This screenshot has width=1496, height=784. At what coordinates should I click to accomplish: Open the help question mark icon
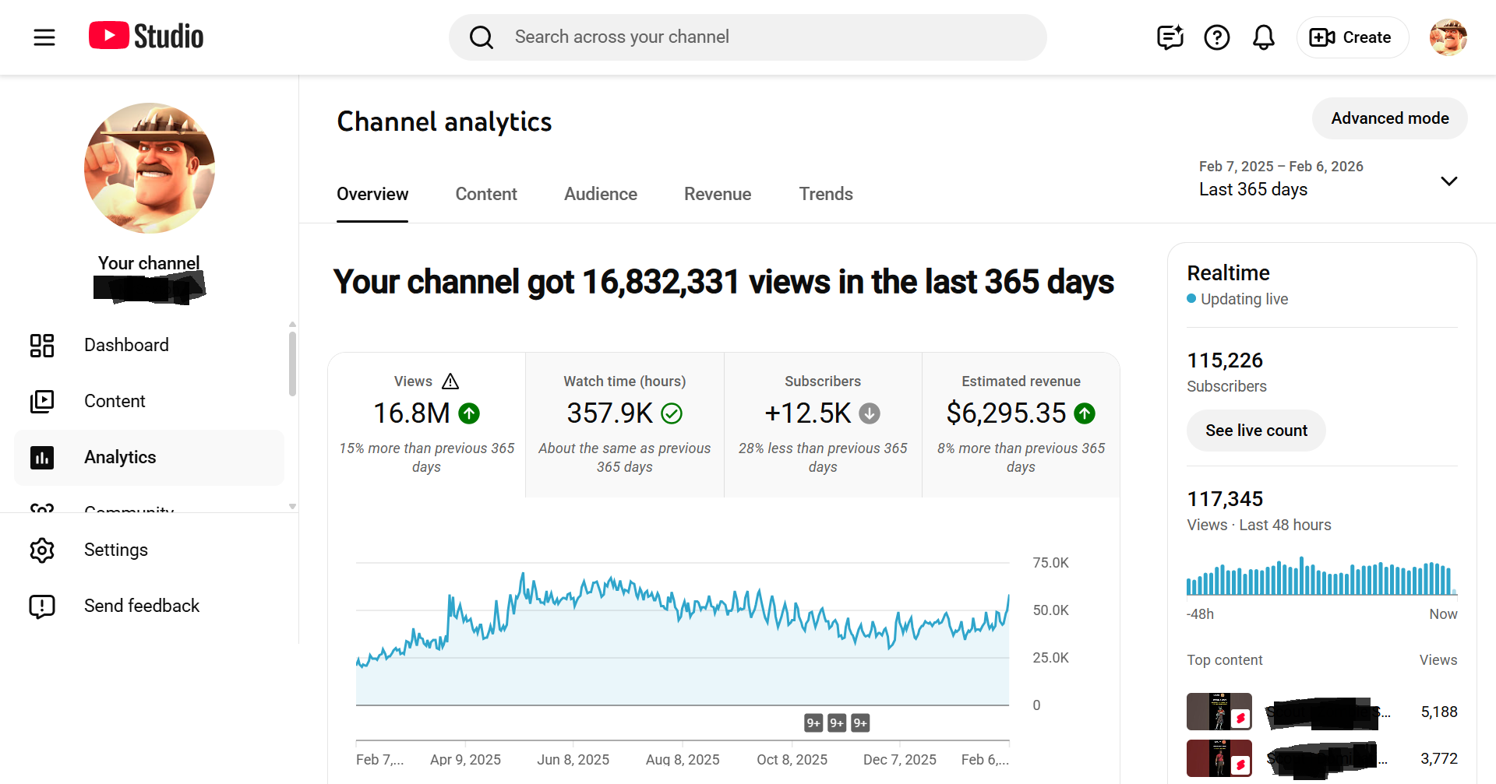[x=1216, y=37]
